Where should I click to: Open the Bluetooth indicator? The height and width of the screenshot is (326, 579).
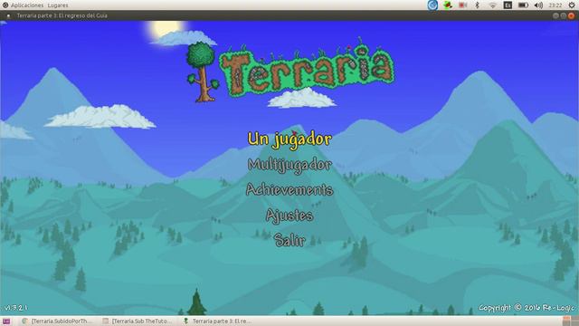(477, 5)
